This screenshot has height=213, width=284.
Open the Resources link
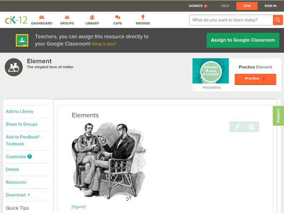[x=16, y=182]
